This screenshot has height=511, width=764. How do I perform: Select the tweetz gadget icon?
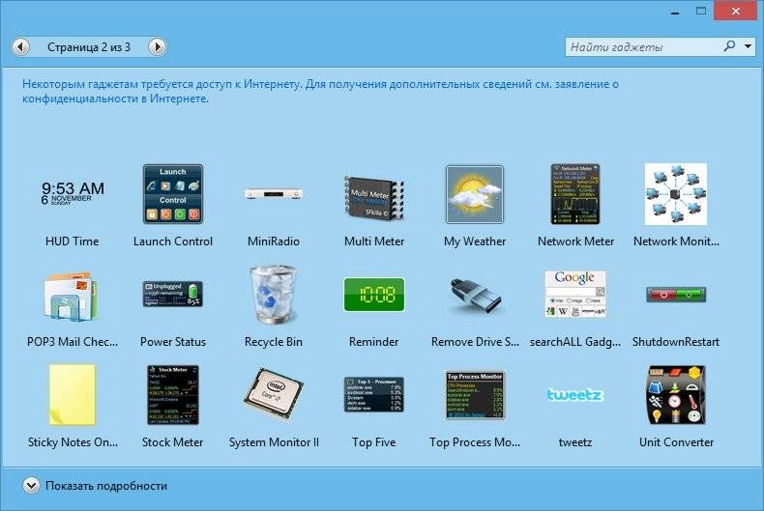click(575, 395)
